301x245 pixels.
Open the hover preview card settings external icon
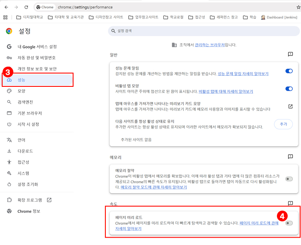pyautogui.click(x=290, y=106)
